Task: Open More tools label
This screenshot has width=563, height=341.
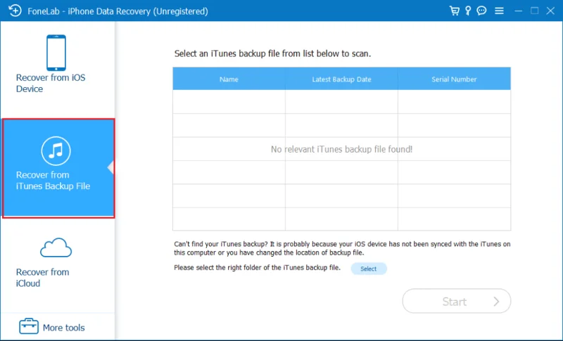Action: 63,328
